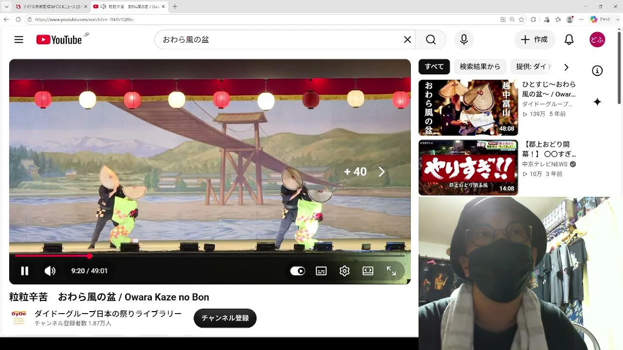Bookmark this page with the star

pyautogui.click(x=521, y=19)
